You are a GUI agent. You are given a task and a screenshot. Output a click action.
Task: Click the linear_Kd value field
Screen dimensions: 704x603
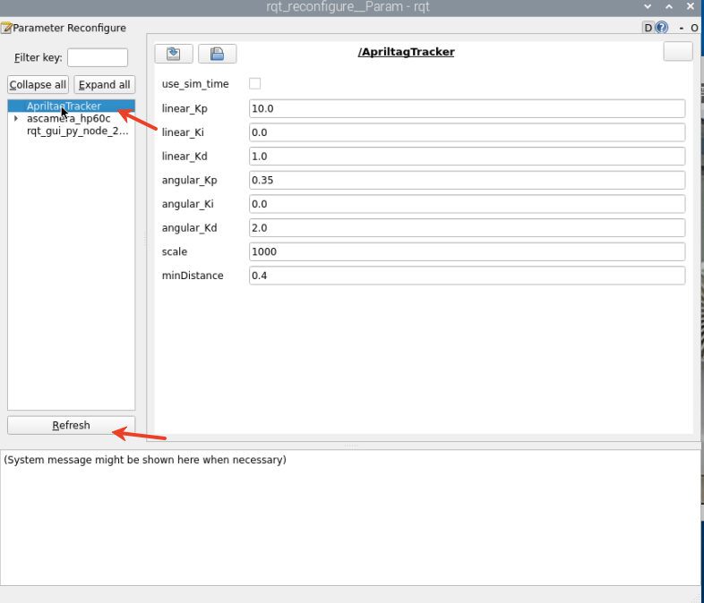(467, 156)
